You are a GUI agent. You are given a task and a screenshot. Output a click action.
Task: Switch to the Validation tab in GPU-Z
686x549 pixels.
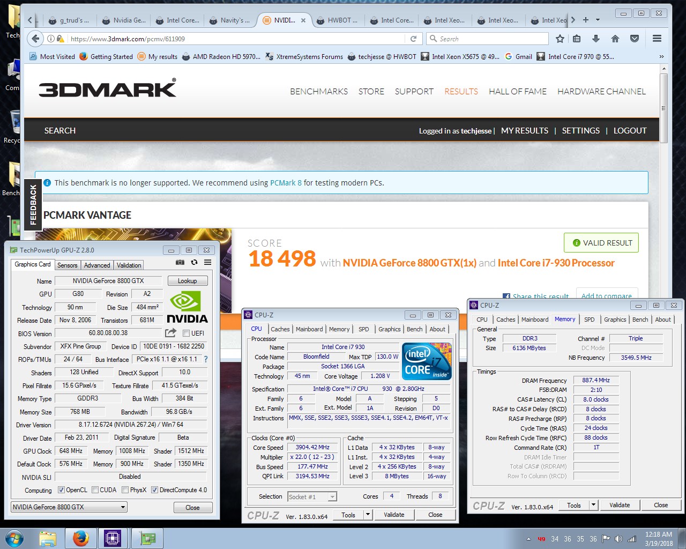tap(129, 265)
